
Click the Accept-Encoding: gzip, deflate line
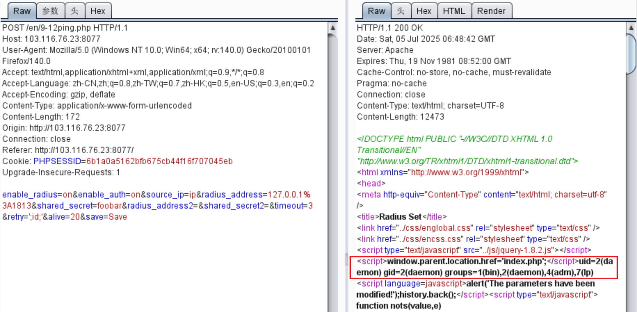pos(59,95)
